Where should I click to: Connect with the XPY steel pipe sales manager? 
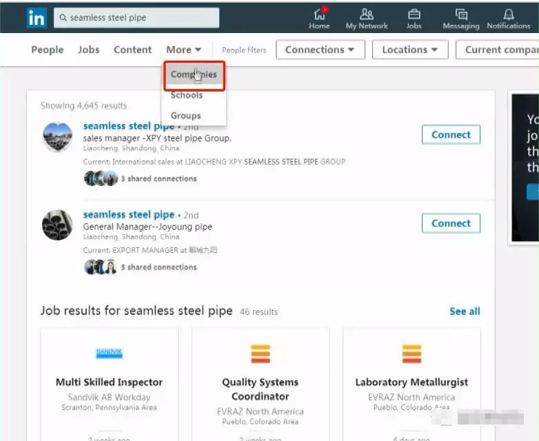[x=451, y=135]
